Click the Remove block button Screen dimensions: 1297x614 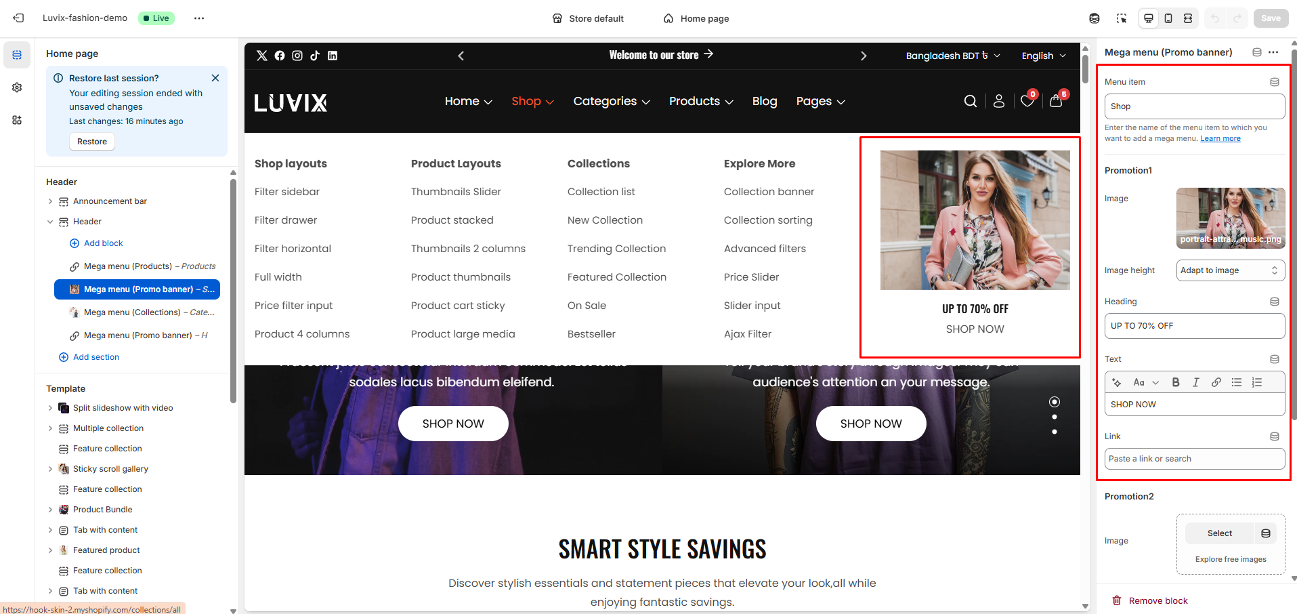(1150, 601)
